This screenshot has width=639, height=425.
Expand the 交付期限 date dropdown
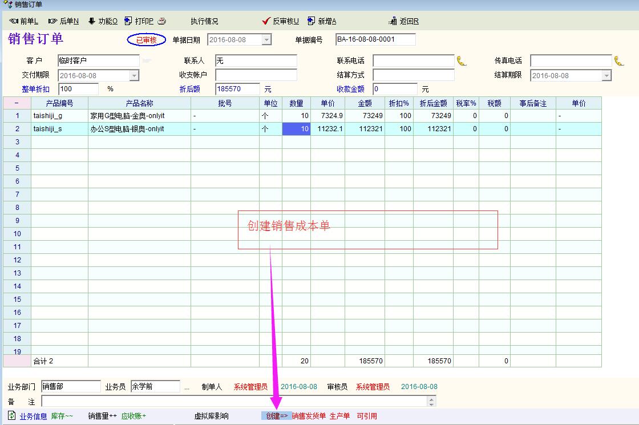(x=134, y=75)
